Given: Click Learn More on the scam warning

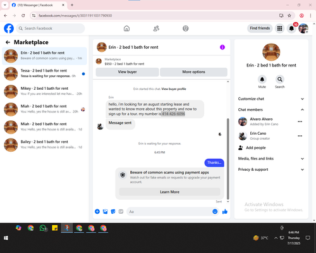Looking at the screenshot, I should tap(169, 192).
